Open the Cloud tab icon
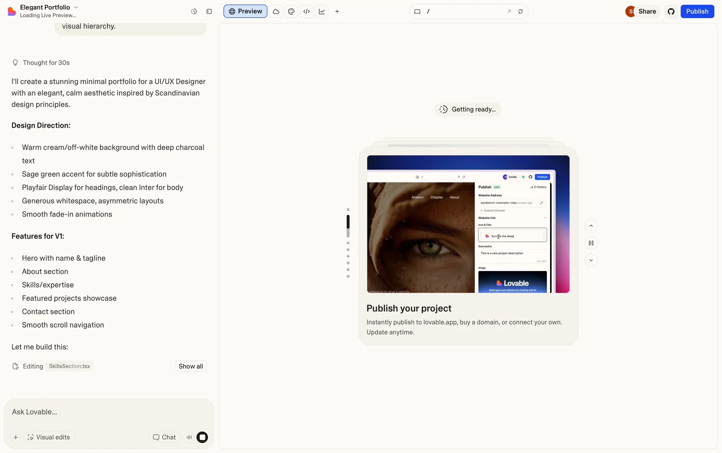722x453 pixels. click(x=276, y=12)
